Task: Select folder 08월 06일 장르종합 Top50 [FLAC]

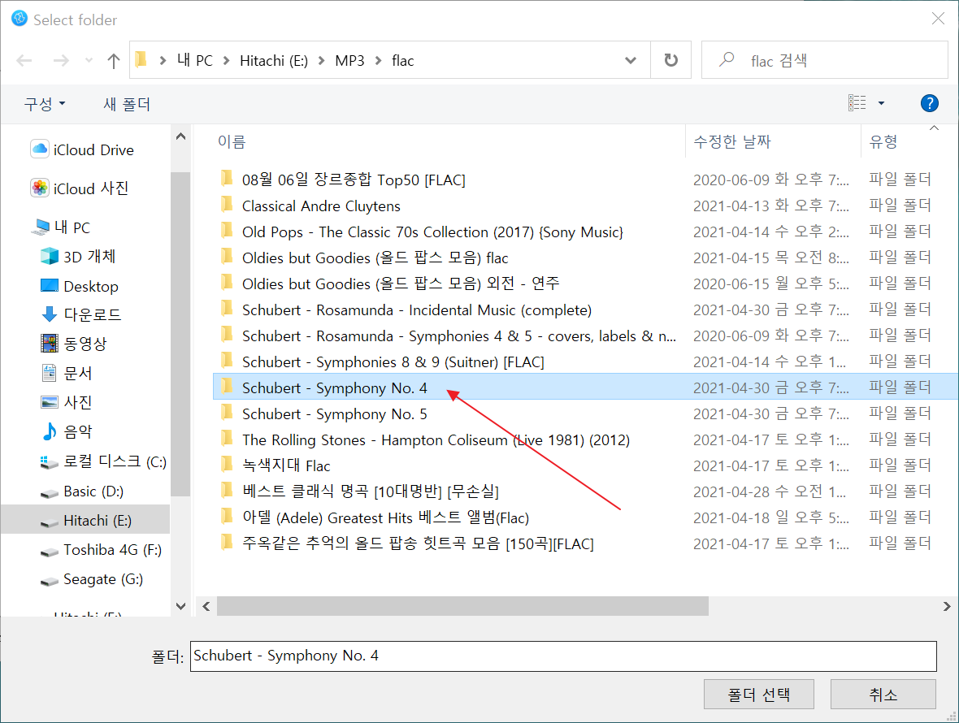Action: pos(584,180)
